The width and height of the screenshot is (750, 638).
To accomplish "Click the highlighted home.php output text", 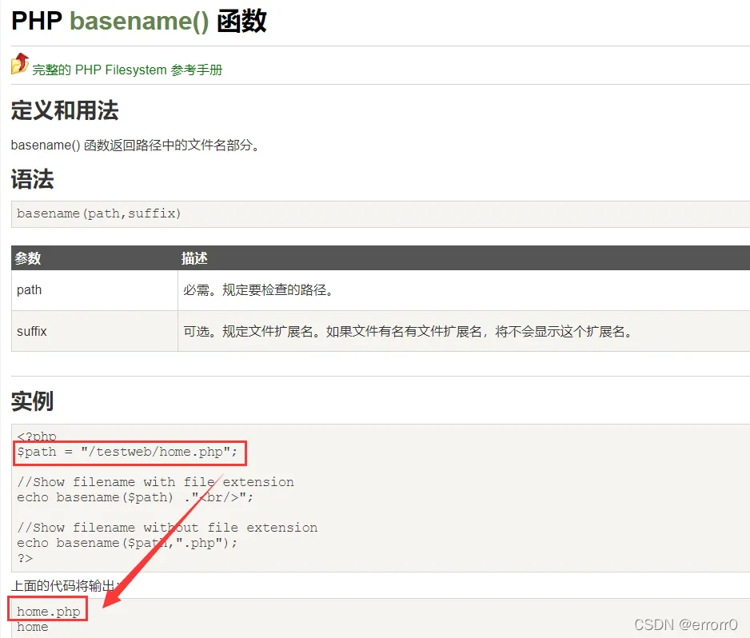I will point(48,612).
